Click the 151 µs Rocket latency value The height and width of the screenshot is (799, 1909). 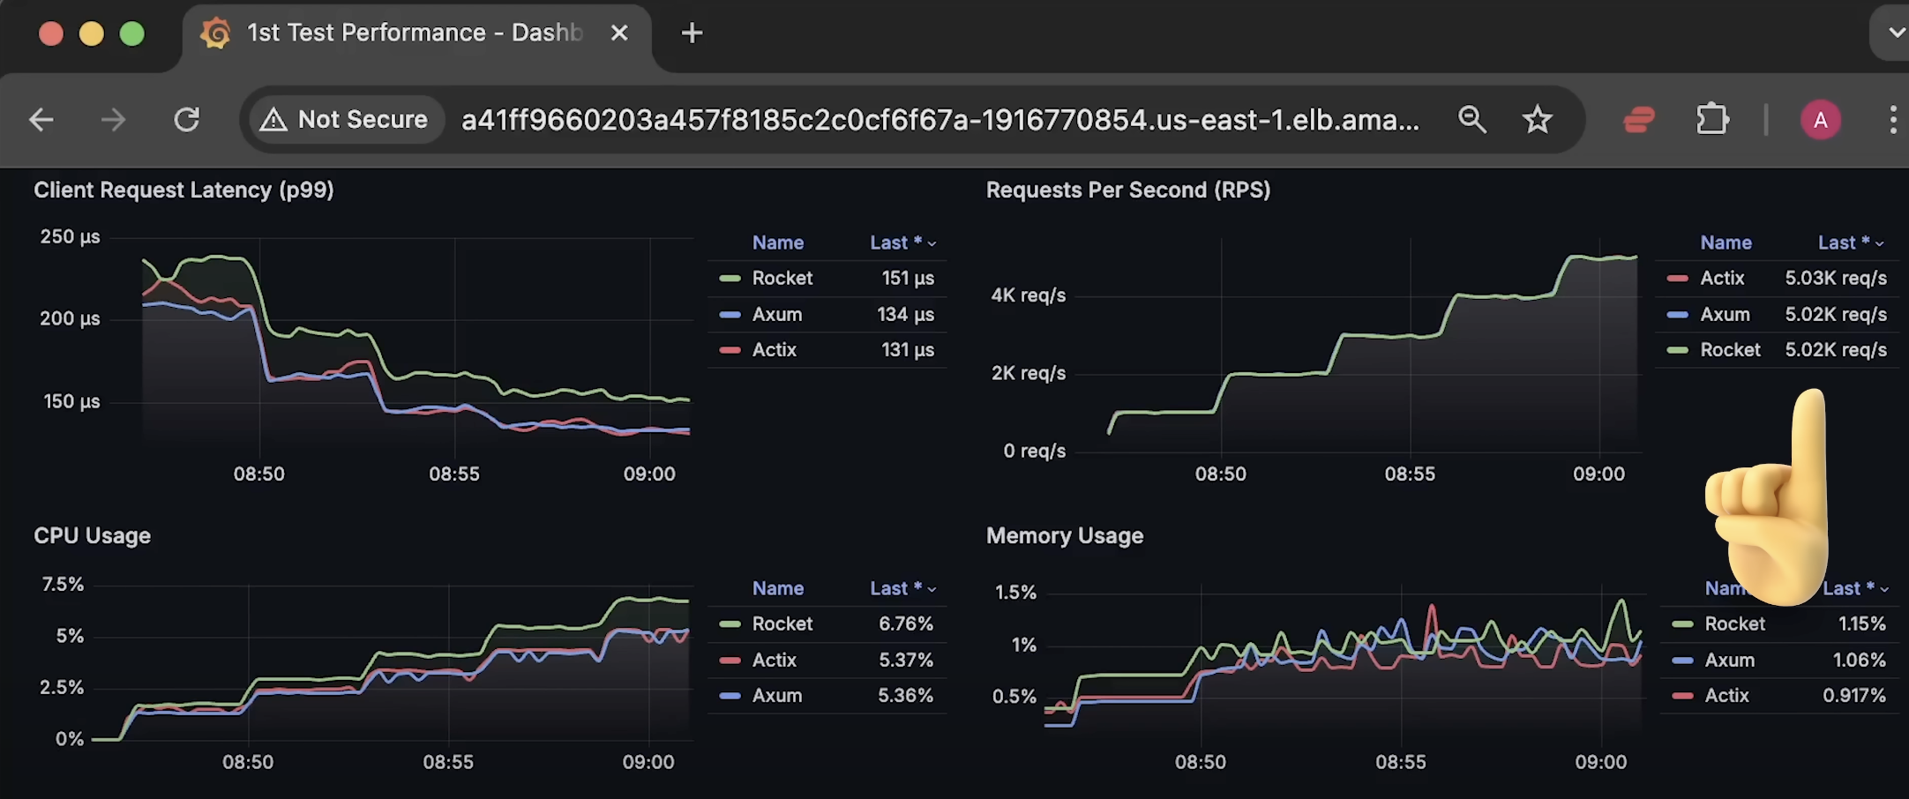908,279
